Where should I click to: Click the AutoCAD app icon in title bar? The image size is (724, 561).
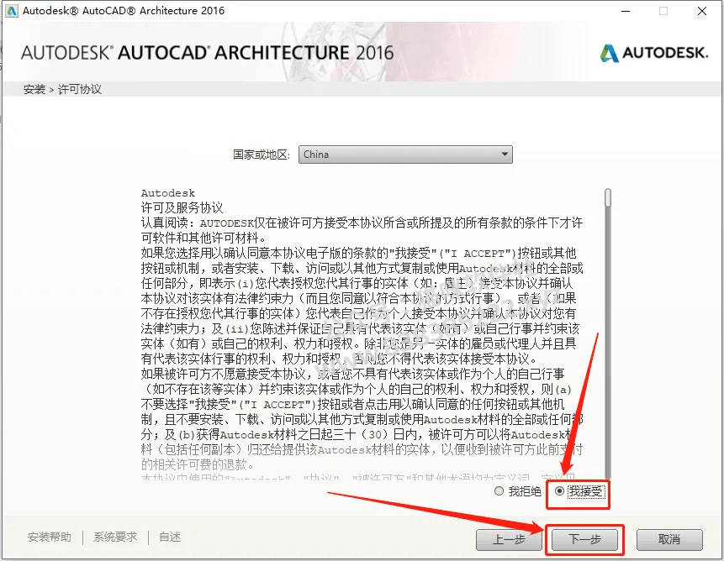[x=12, y=11]
